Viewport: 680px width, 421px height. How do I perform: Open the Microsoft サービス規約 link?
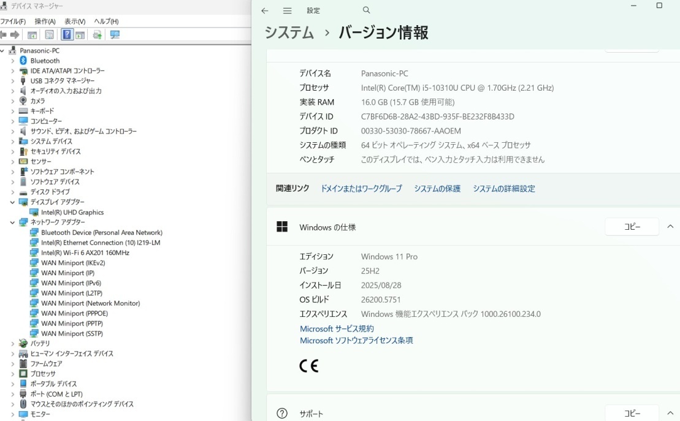[x=337, y=329]
